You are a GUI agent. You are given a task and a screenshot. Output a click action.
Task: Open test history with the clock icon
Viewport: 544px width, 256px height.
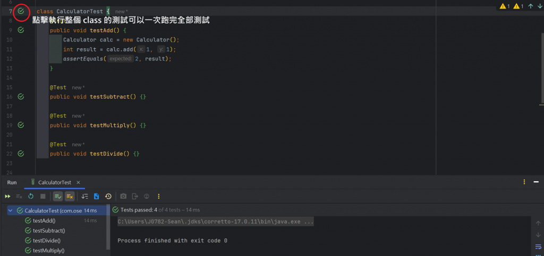(108, 196)
